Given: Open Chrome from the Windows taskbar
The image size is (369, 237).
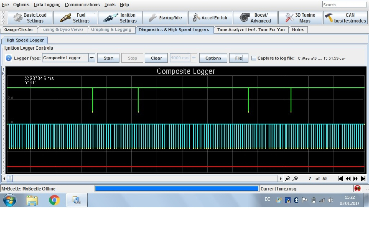Looking at the screenshot, I should pos(54,200).
